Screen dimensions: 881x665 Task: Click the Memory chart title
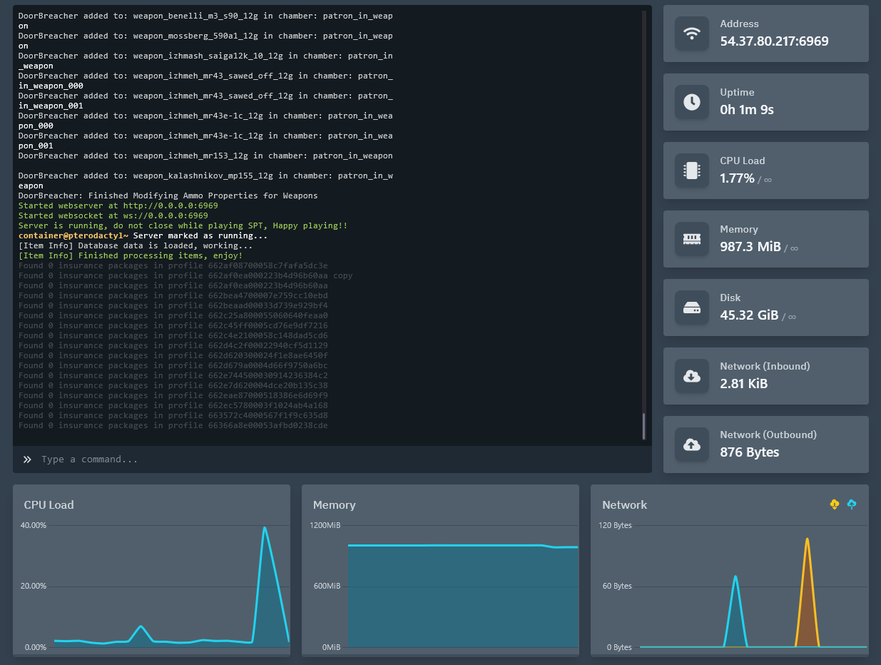[334, 504]
